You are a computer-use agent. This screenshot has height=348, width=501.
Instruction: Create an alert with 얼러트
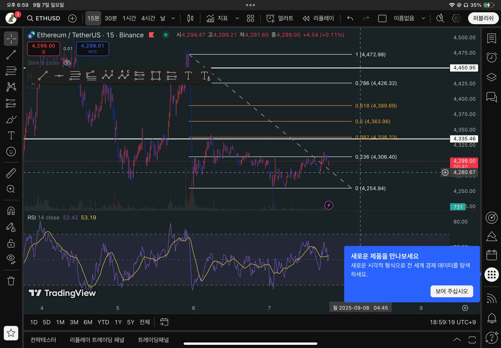(x=280, y=18)
